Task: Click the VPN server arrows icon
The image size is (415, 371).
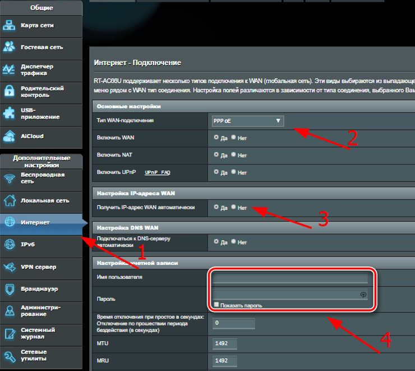Action: (x=10, y=267)
